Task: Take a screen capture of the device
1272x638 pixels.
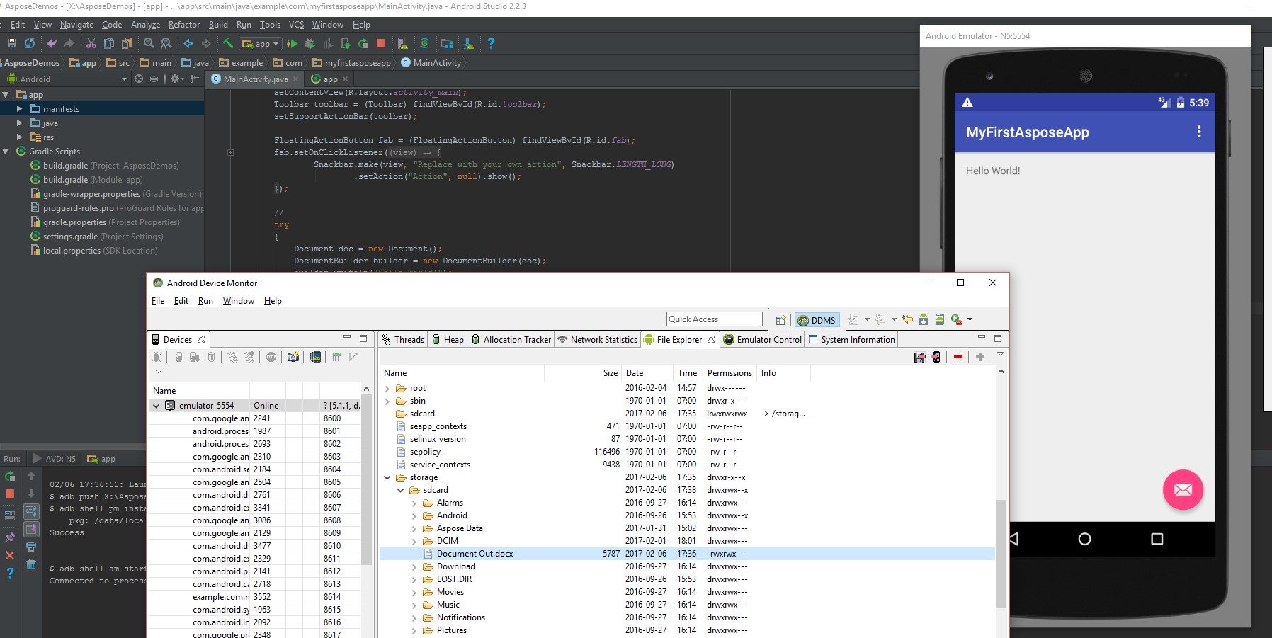Action: (x=293, y=358)
